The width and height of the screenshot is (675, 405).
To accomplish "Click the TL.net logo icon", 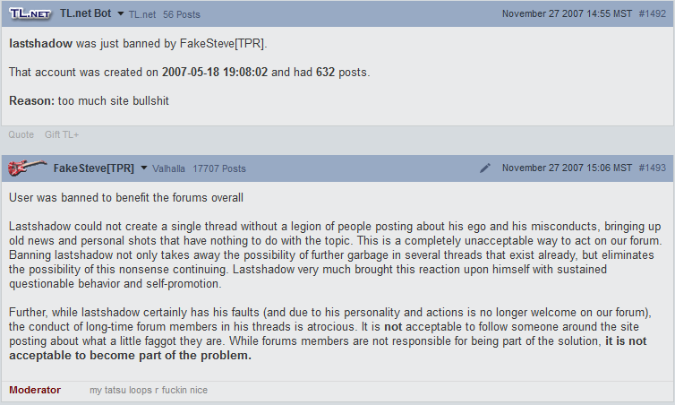I will [30, 14].
